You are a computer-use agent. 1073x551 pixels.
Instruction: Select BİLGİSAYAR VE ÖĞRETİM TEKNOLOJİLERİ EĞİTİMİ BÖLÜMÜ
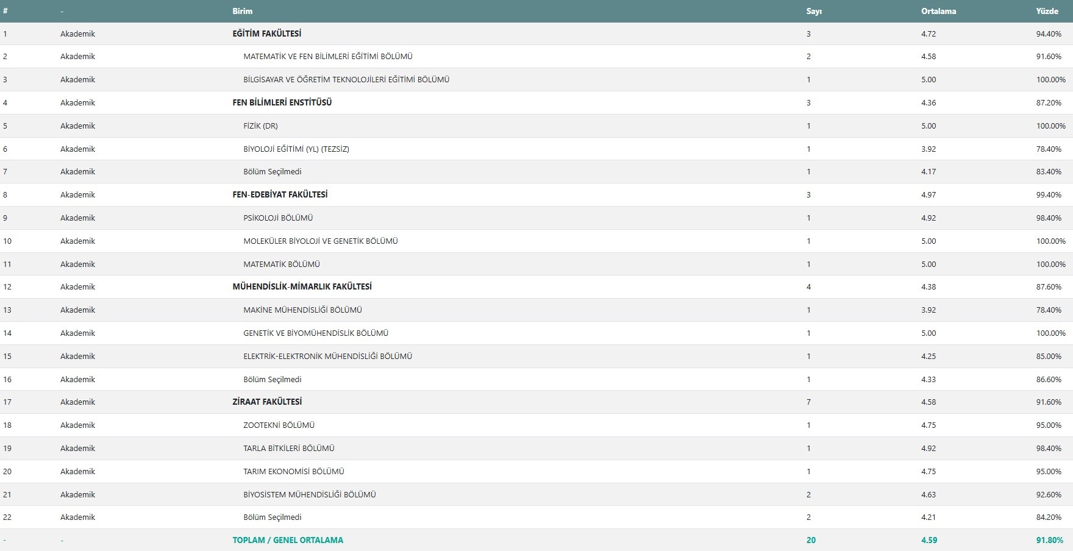coord(346,79)
